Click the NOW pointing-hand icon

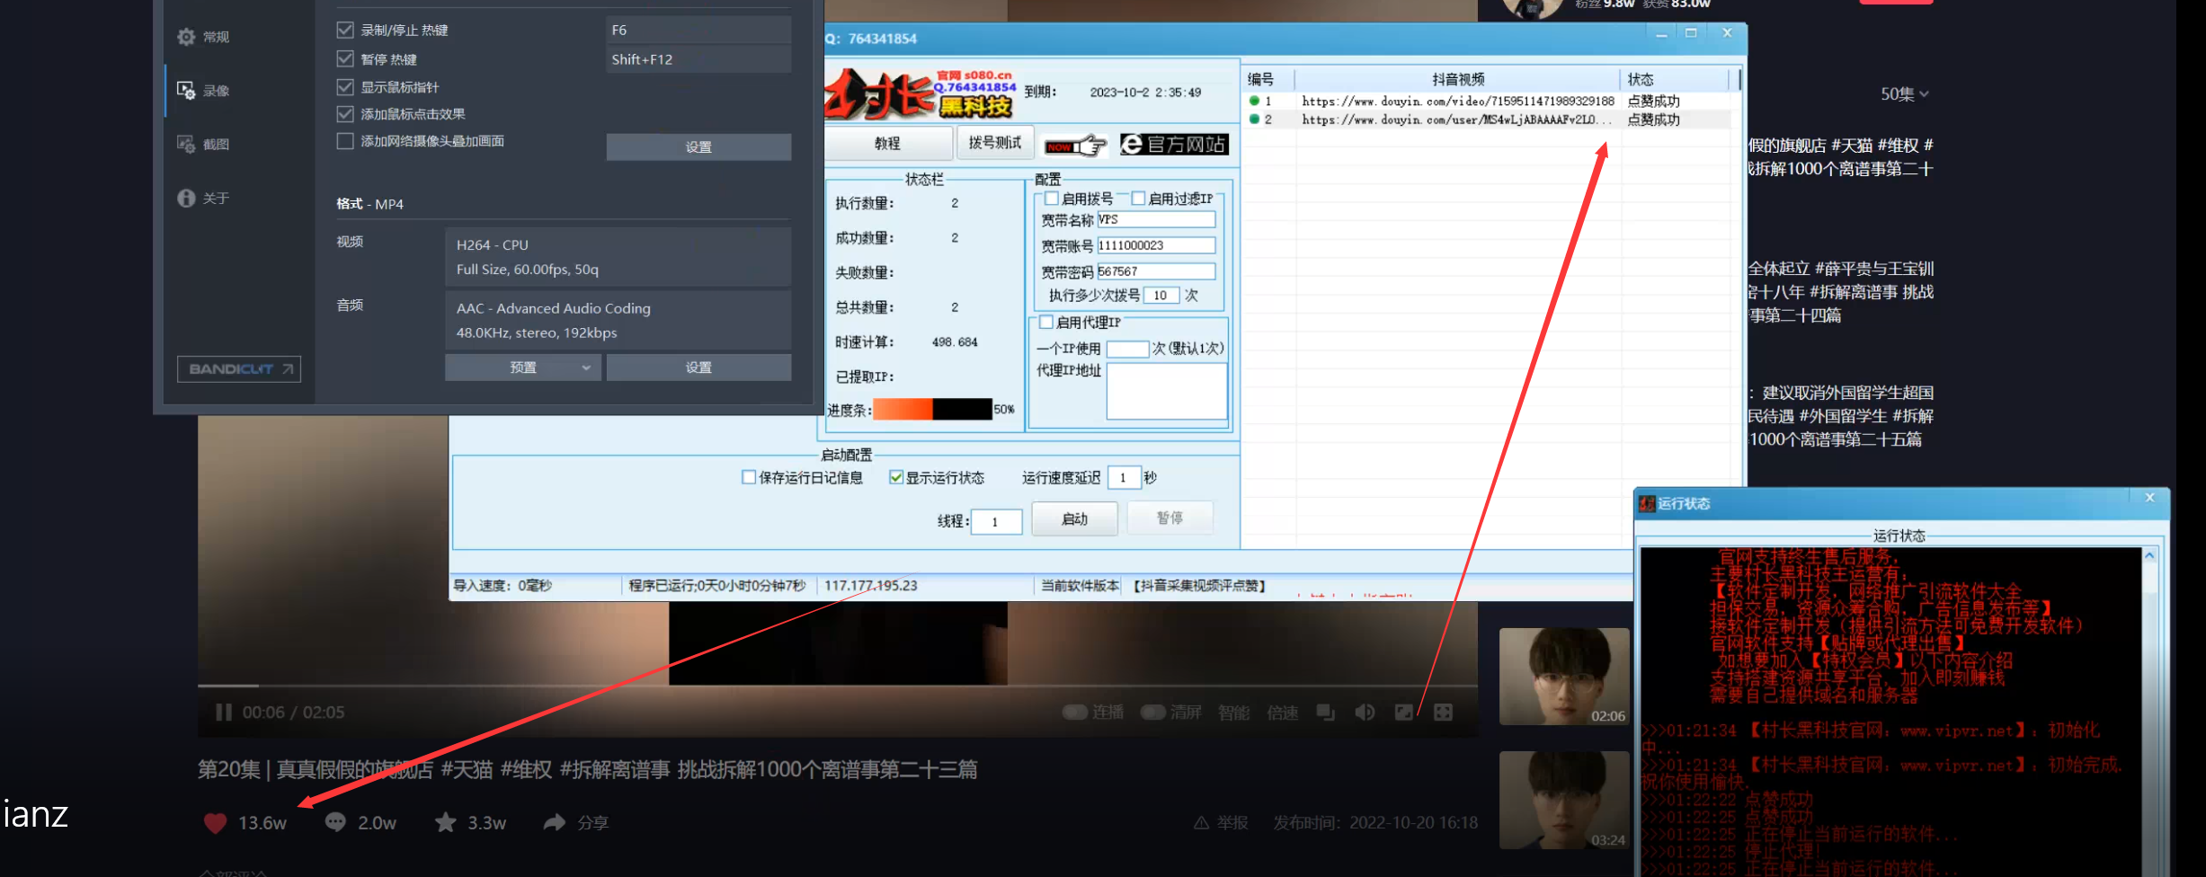[1075, 146]
